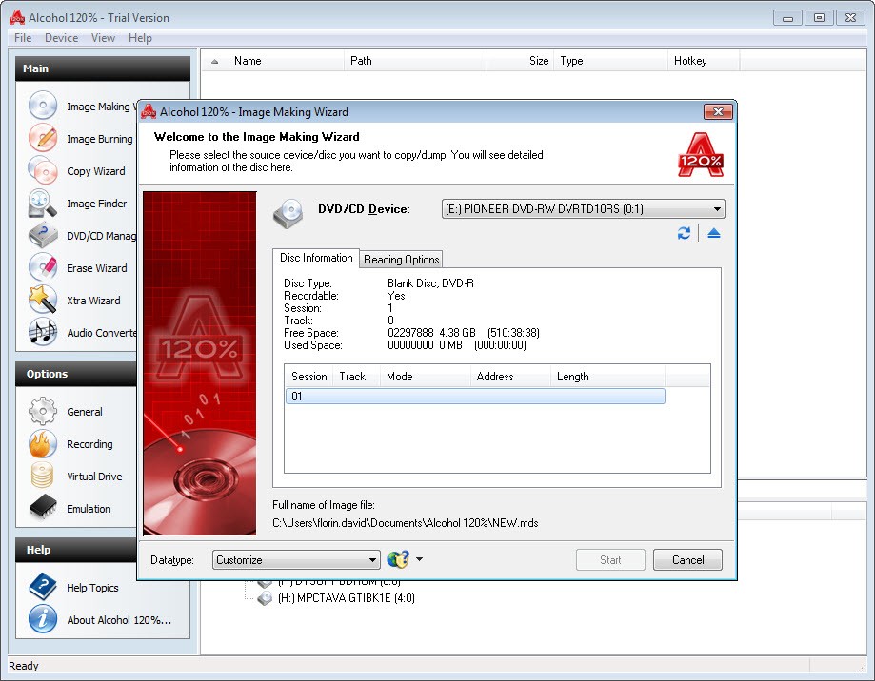Refresh the DVD/CD device list

tap(684, 233)
